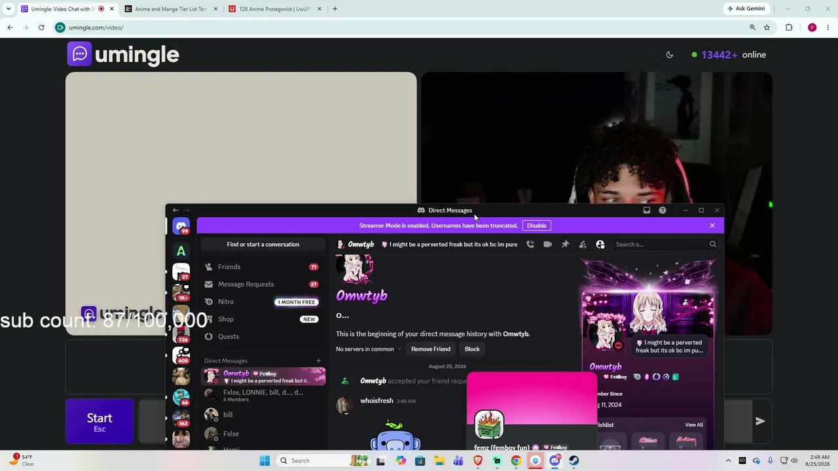Open Steam from the taskbar
838x471 pixels.
coord(574,461)
